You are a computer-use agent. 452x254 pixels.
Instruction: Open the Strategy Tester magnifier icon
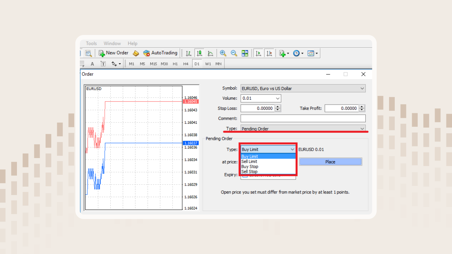point(89,53)
